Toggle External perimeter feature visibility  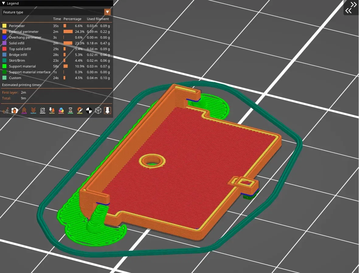(x=56, y=32)
